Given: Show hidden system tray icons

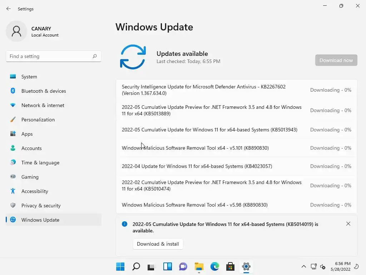Looking at the screenshot, I should pyautogui.click(x=304, y=266).
